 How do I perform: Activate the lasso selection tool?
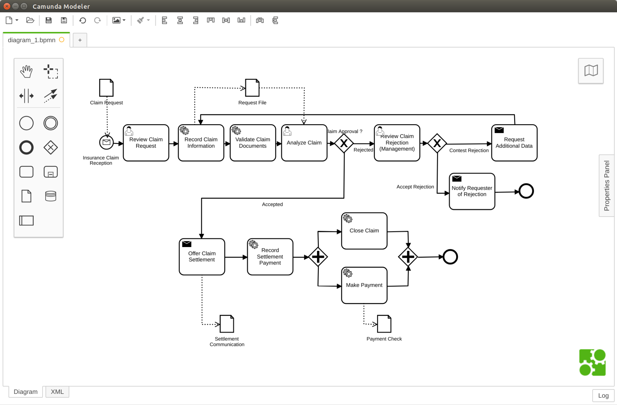(x=51, y=71)
